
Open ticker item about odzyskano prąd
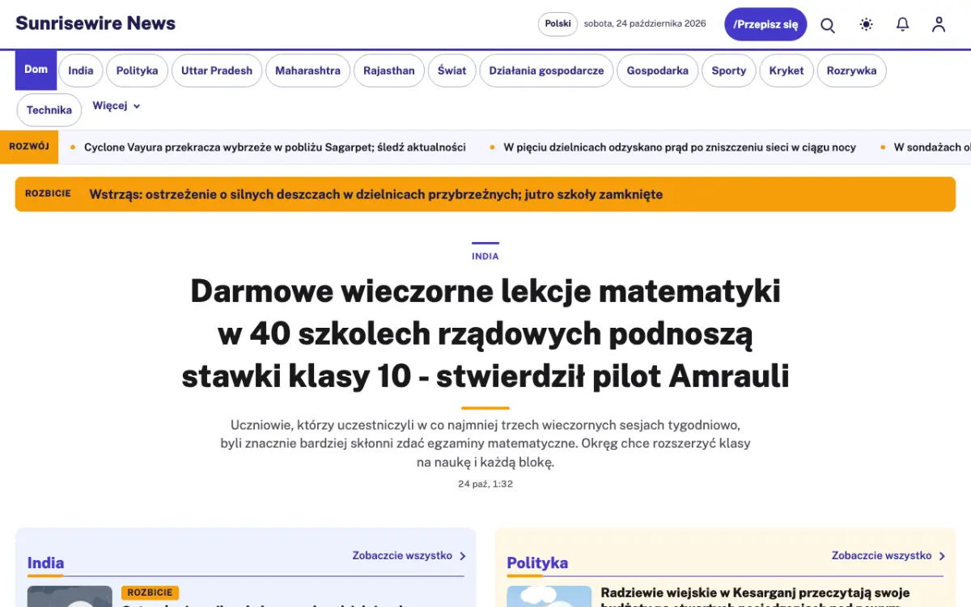[x=680, y=147]
